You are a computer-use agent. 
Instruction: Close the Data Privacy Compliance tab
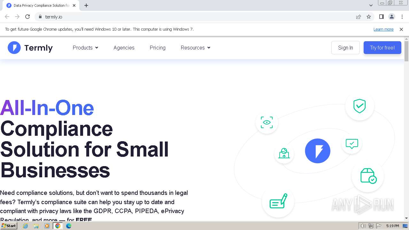click(74, 5)
